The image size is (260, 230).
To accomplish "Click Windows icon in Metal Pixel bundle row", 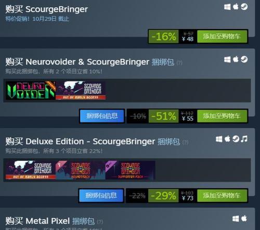I will coord(236,219).
